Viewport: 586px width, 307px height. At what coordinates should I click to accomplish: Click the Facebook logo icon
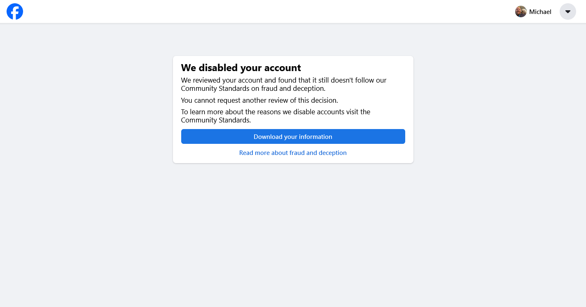click(x=15, y=12)
